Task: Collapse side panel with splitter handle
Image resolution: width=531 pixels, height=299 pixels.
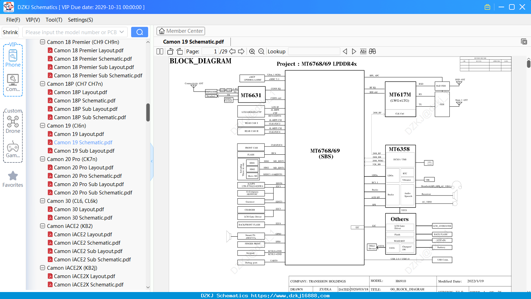Action: 152,161
